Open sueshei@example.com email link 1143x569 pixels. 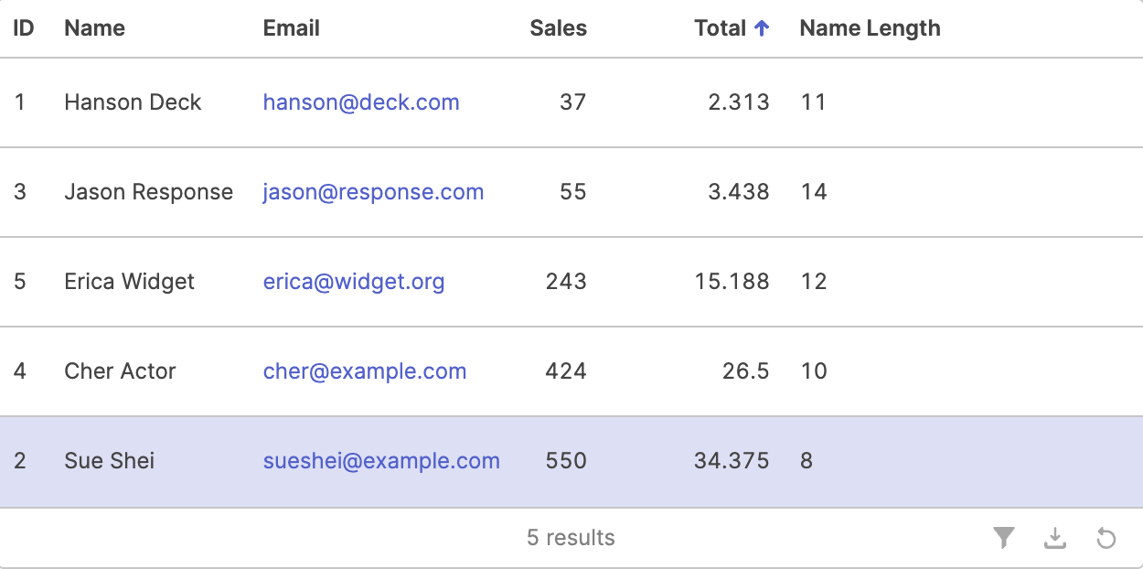tap(381, 461)
